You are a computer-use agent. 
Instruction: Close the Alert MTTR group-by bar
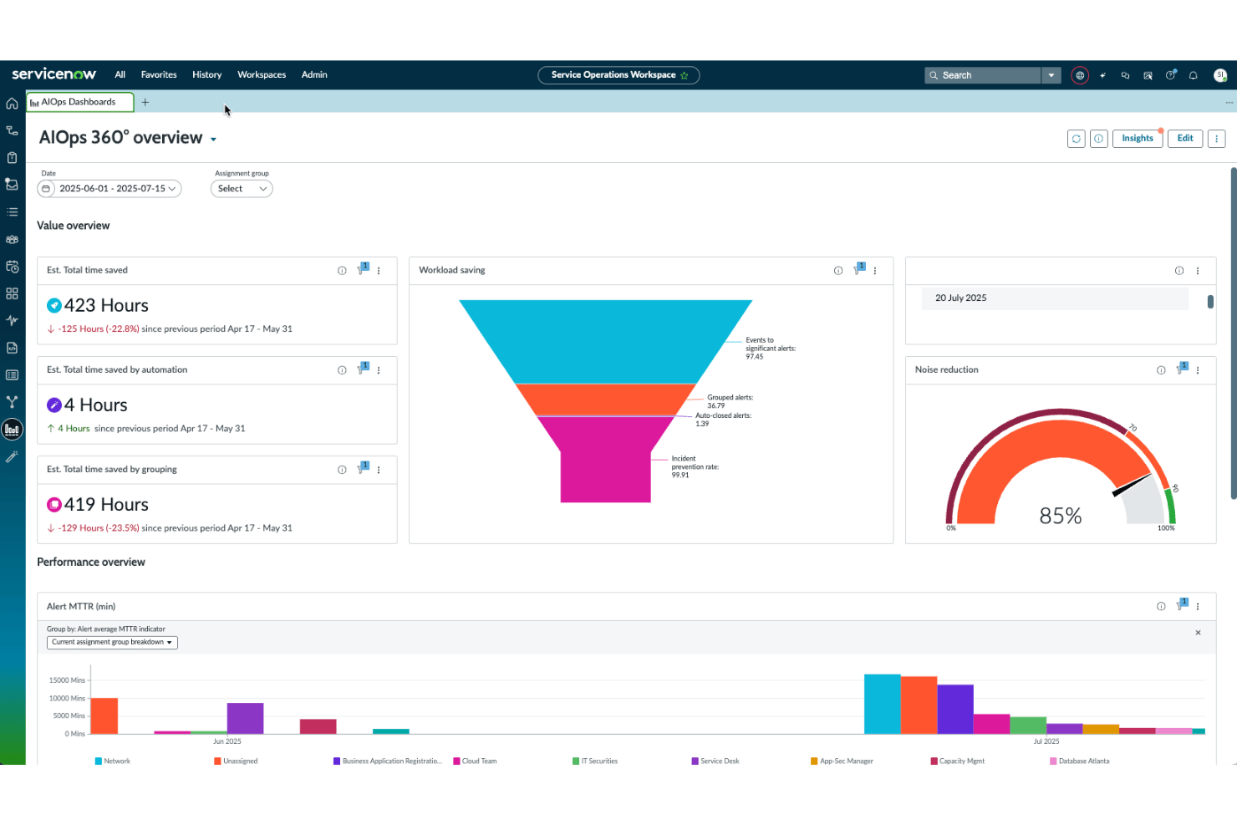click(x=1198, y=633)
